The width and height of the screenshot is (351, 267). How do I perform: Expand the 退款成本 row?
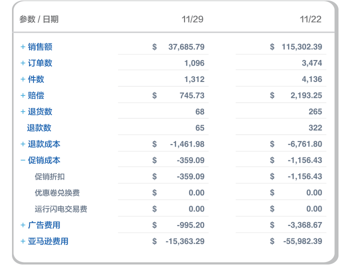(x=22, y=144)
